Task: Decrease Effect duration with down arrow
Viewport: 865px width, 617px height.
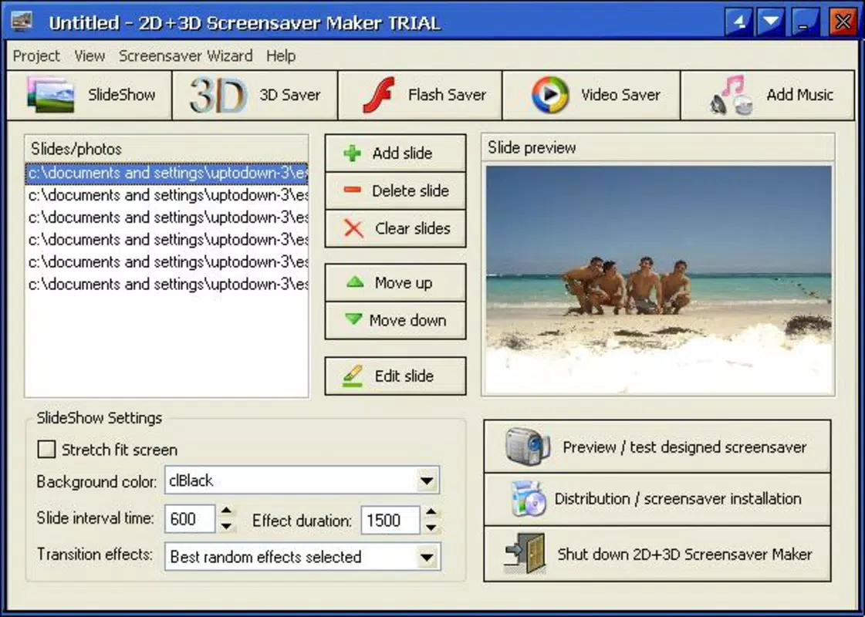Action: 431,527
